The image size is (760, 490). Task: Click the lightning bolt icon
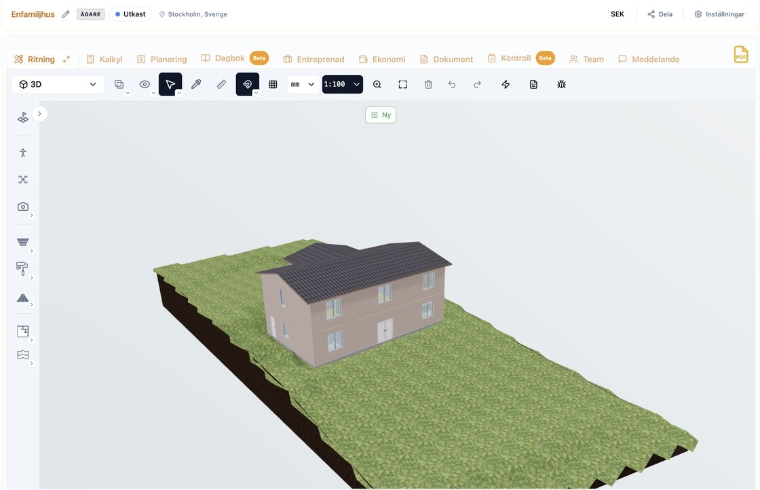click(506, 84)
